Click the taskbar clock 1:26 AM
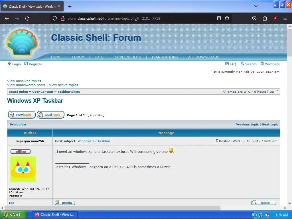 pos(281,215)
